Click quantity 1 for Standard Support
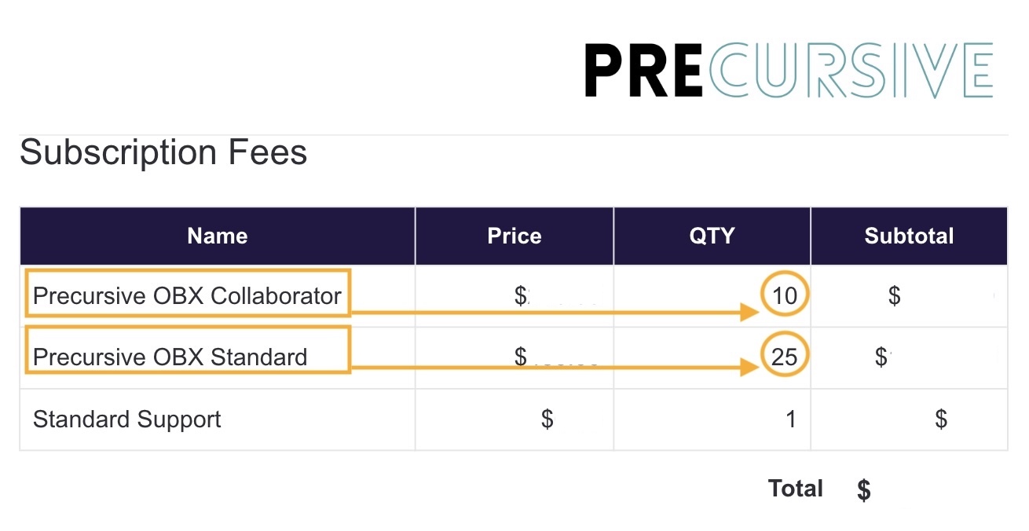1029x531 pixels. click(x=791, y=419)
